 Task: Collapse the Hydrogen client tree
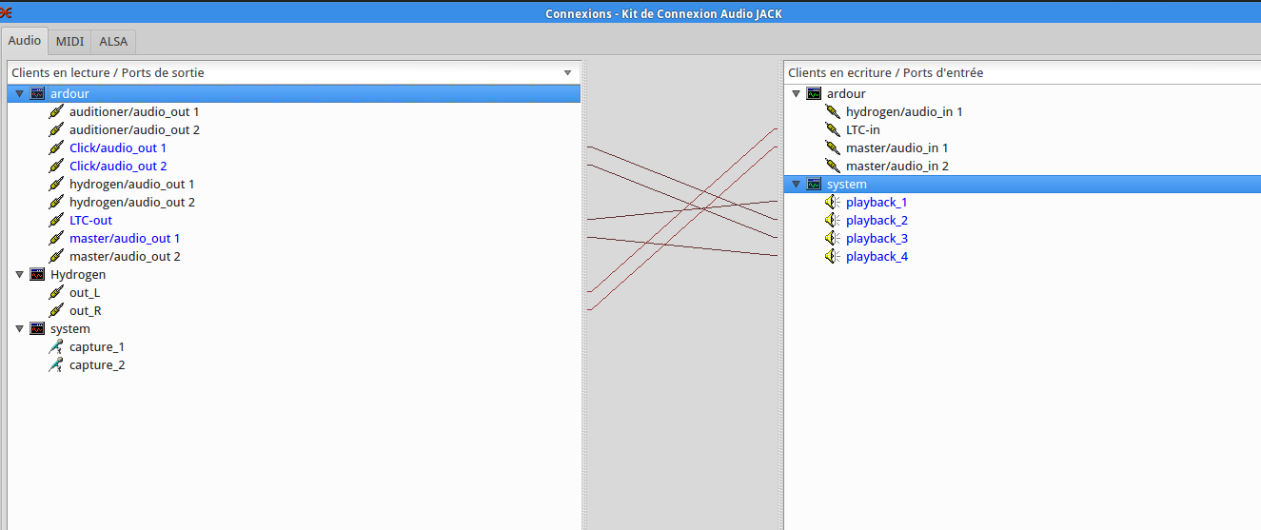pyautogui.click(x=19, y=275)
